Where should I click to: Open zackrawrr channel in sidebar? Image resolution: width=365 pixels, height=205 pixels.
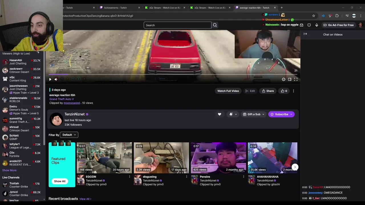point(22,70)
